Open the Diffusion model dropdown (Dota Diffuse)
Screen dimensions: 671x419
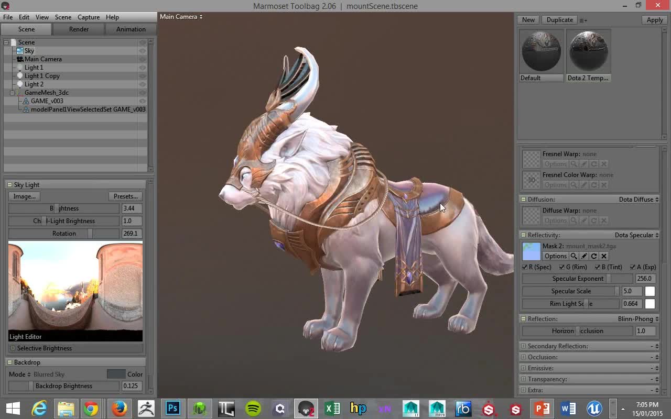pyautogui.click(x=638, y=200)
